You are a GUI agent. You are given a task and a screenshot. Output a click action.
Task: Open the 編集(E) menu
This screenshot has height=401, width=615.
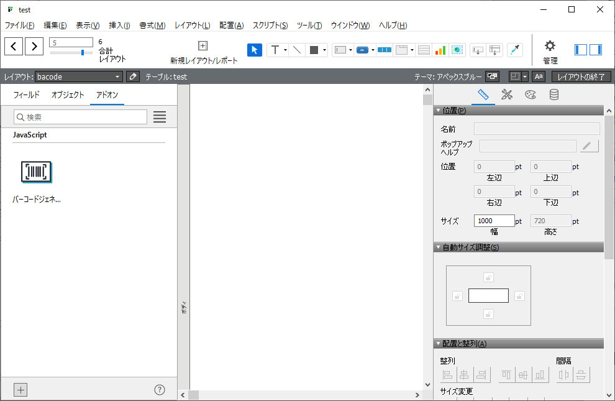[55, 25]
